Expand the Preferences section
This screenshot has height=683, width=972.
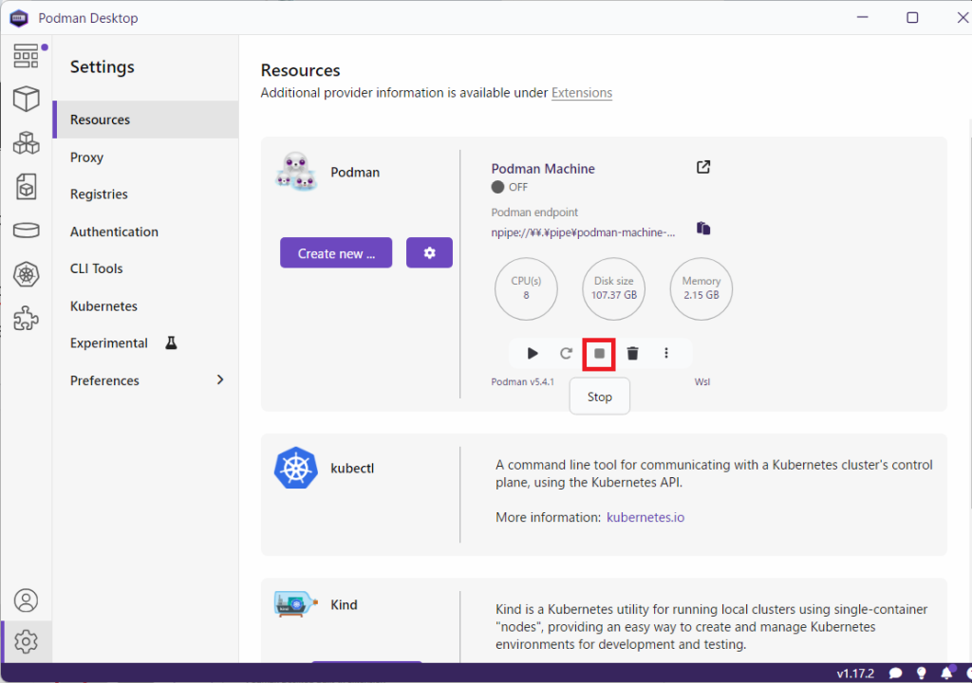[220, 380]
